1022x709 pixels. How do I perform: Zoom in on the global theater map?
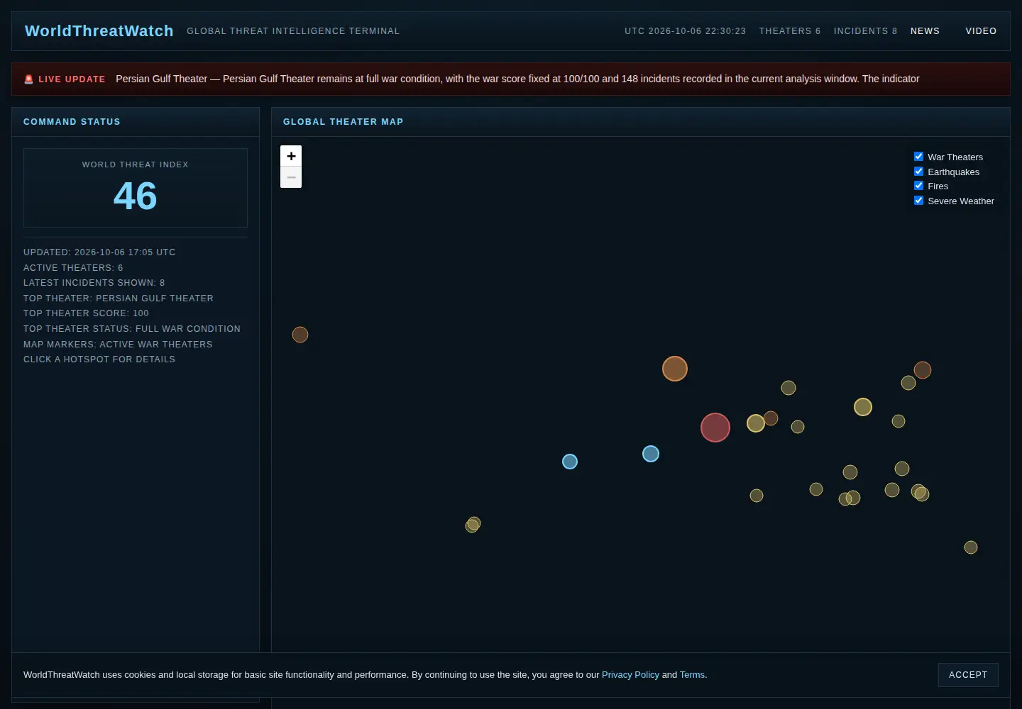coord(291,156)
